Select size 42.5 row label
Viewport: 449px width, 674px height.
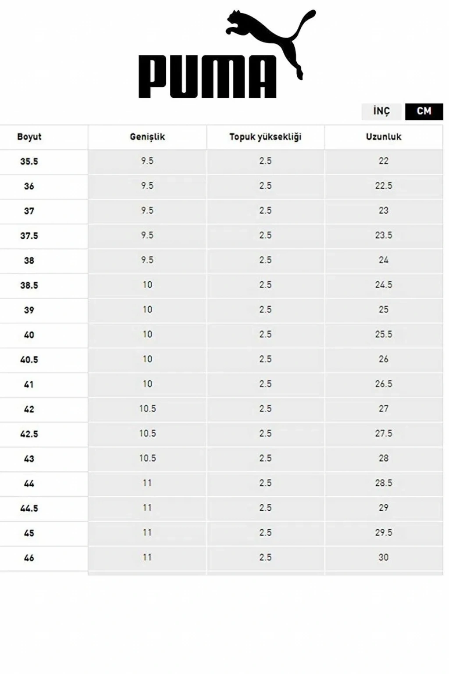click(29, 434)
